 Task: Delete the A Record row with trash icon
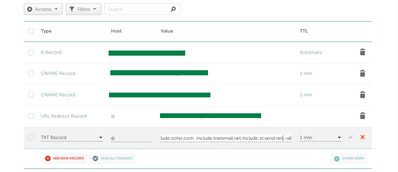coord(363,52)
